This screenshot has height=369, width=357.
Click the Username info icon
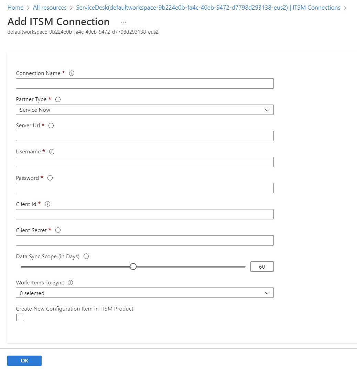coord(52,152)
